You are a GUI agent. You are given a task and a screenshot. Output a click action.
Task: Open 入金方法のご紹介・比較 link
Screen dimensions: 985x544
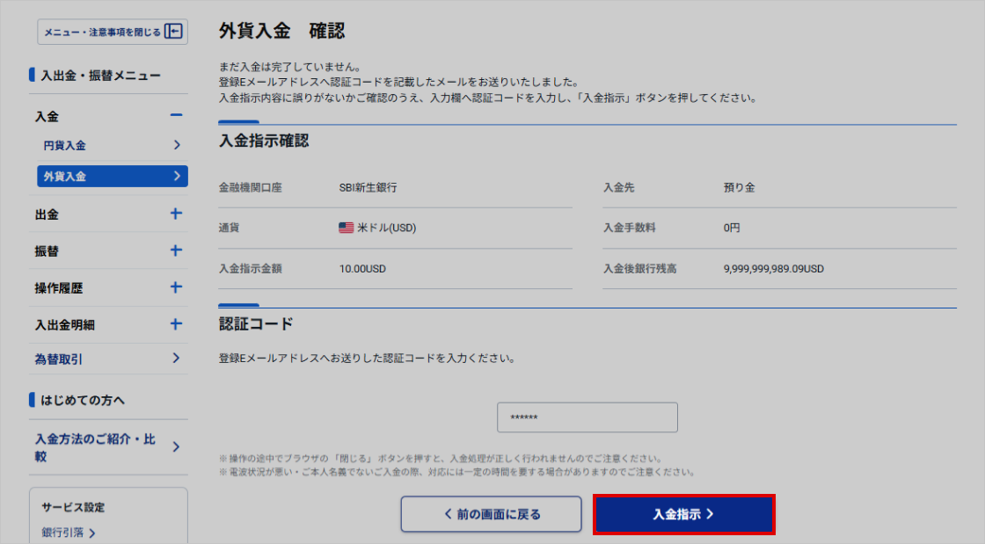[95, 447]
